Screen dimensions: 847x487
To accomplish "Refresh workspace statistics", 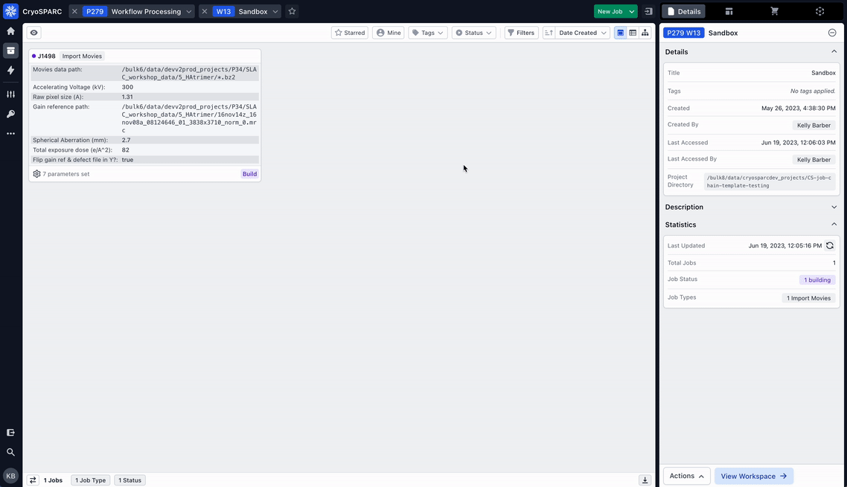I will 830,245.
